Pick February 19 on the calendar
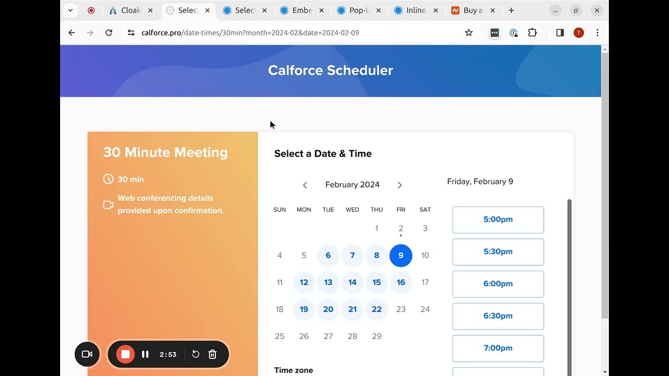Screen dimensions: 669x376 pos(304,309)
